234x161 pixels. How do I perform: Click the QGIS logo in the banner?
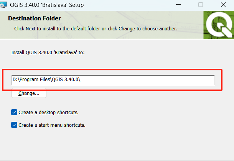pyautogui.click(x=219, y=25)
